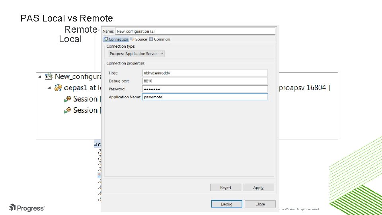Open the Common tab
The height and width of the screenshot is (215, 382).
160,39
